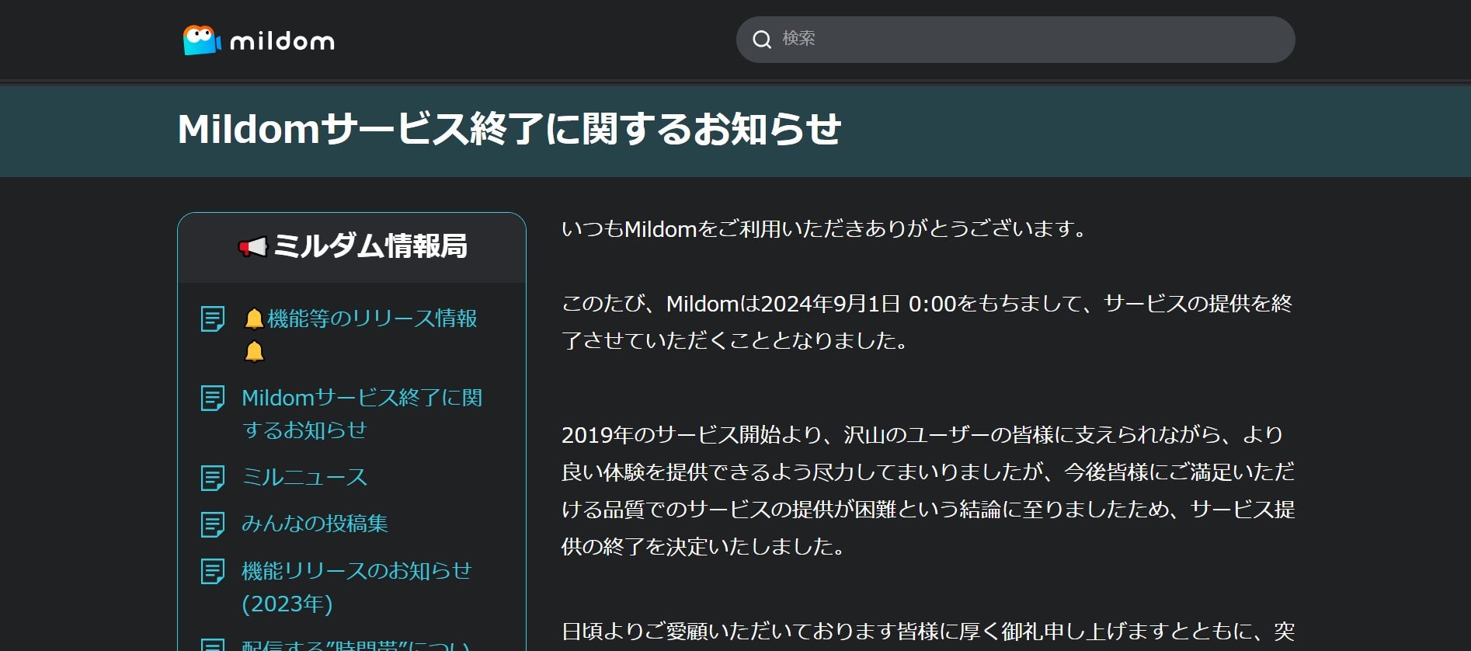Image resolution: width=1471 pixels, height=651 pixels.
Task: Open 機能リリースのお知らせ (2023年) link
Action: [x=356, y=587]
